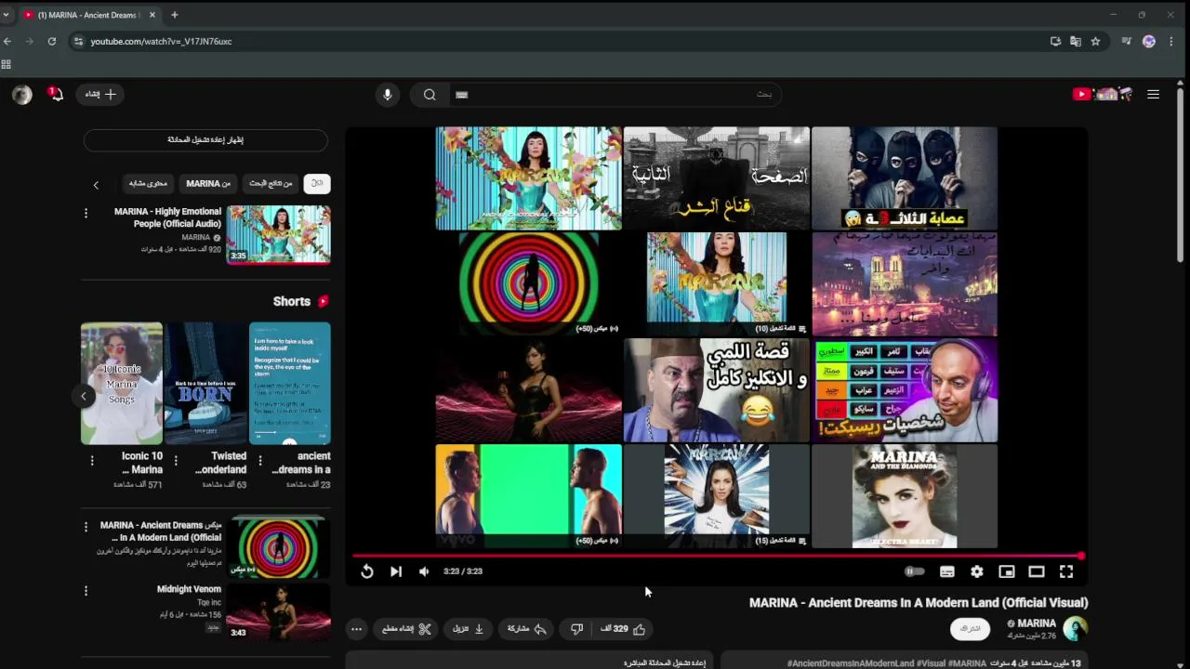
Task: Open the MARINA channel avatar
Action: point(1076,629)
